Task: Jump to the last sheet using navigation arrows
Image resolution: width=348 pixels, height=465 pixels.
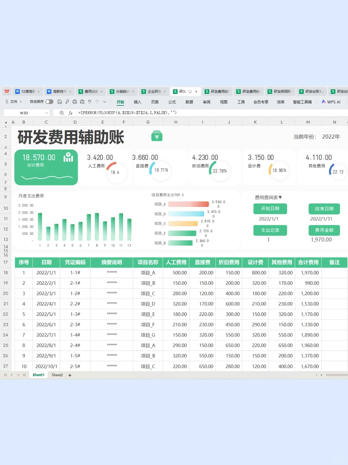Action: pyautogui.click(x=24, y=375)
